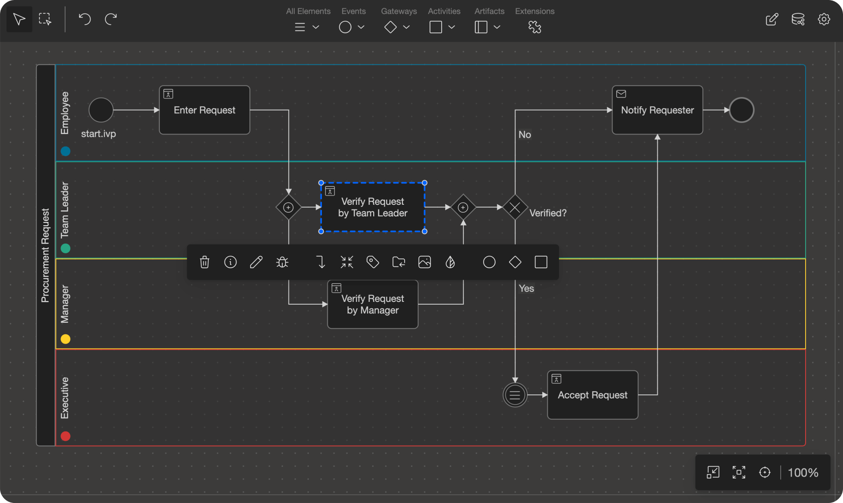Click the edit pencil icon in top bar
This screenshot has height=503, width=843.
(x=772, y=19)
